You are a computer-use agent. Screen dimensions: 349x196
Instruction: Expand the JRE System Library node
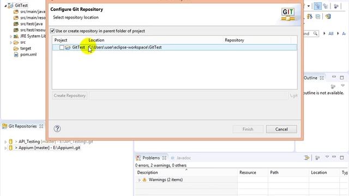pyautogui.click(x=11, y=36)
